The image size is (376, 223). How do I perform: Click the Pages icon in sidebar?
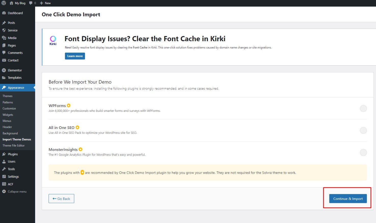4,46
